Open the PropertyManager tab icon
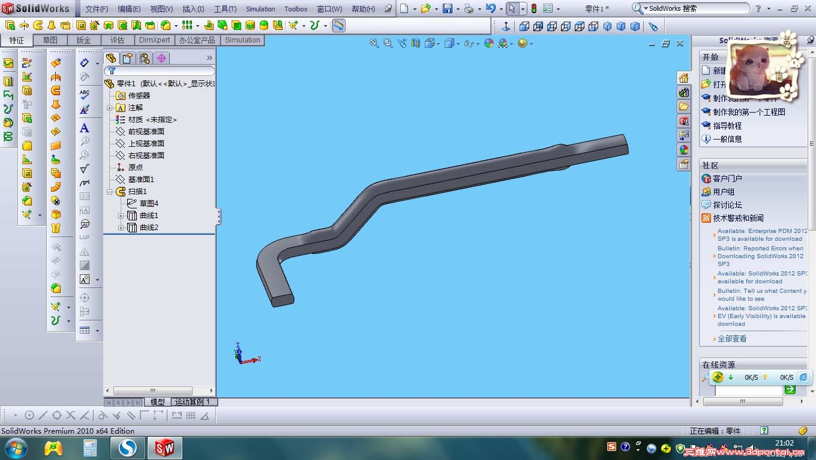Screen dimensions: 816x460 pos(127,58)
